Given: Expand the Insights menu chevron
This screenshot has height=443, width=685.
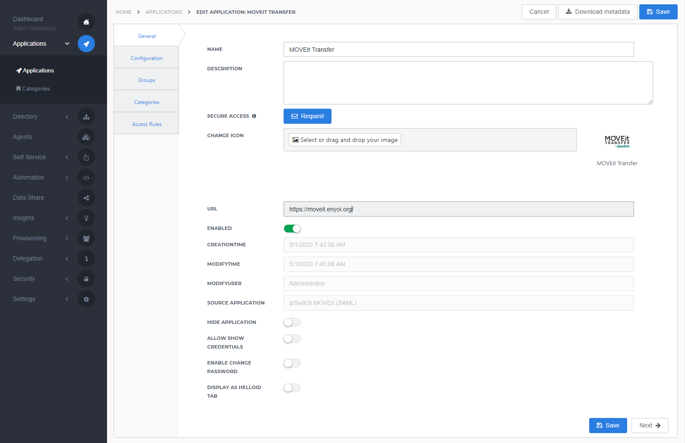Looking at the screenshot, I should 67,218.
